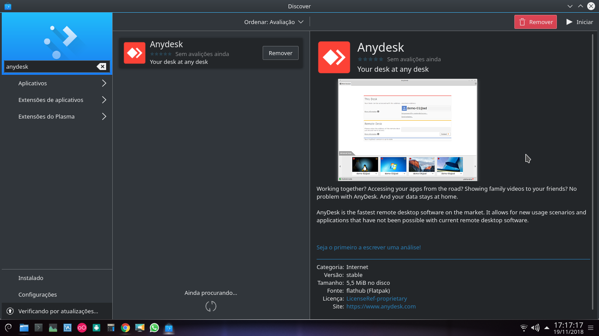
Task: Click the Discover icon in the taskbar
Action: (x=169, y=327)
